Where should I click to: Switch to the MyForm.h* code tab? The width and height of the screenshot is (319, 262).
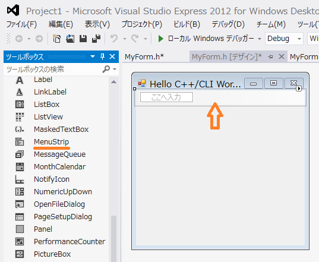click(144, 57)
